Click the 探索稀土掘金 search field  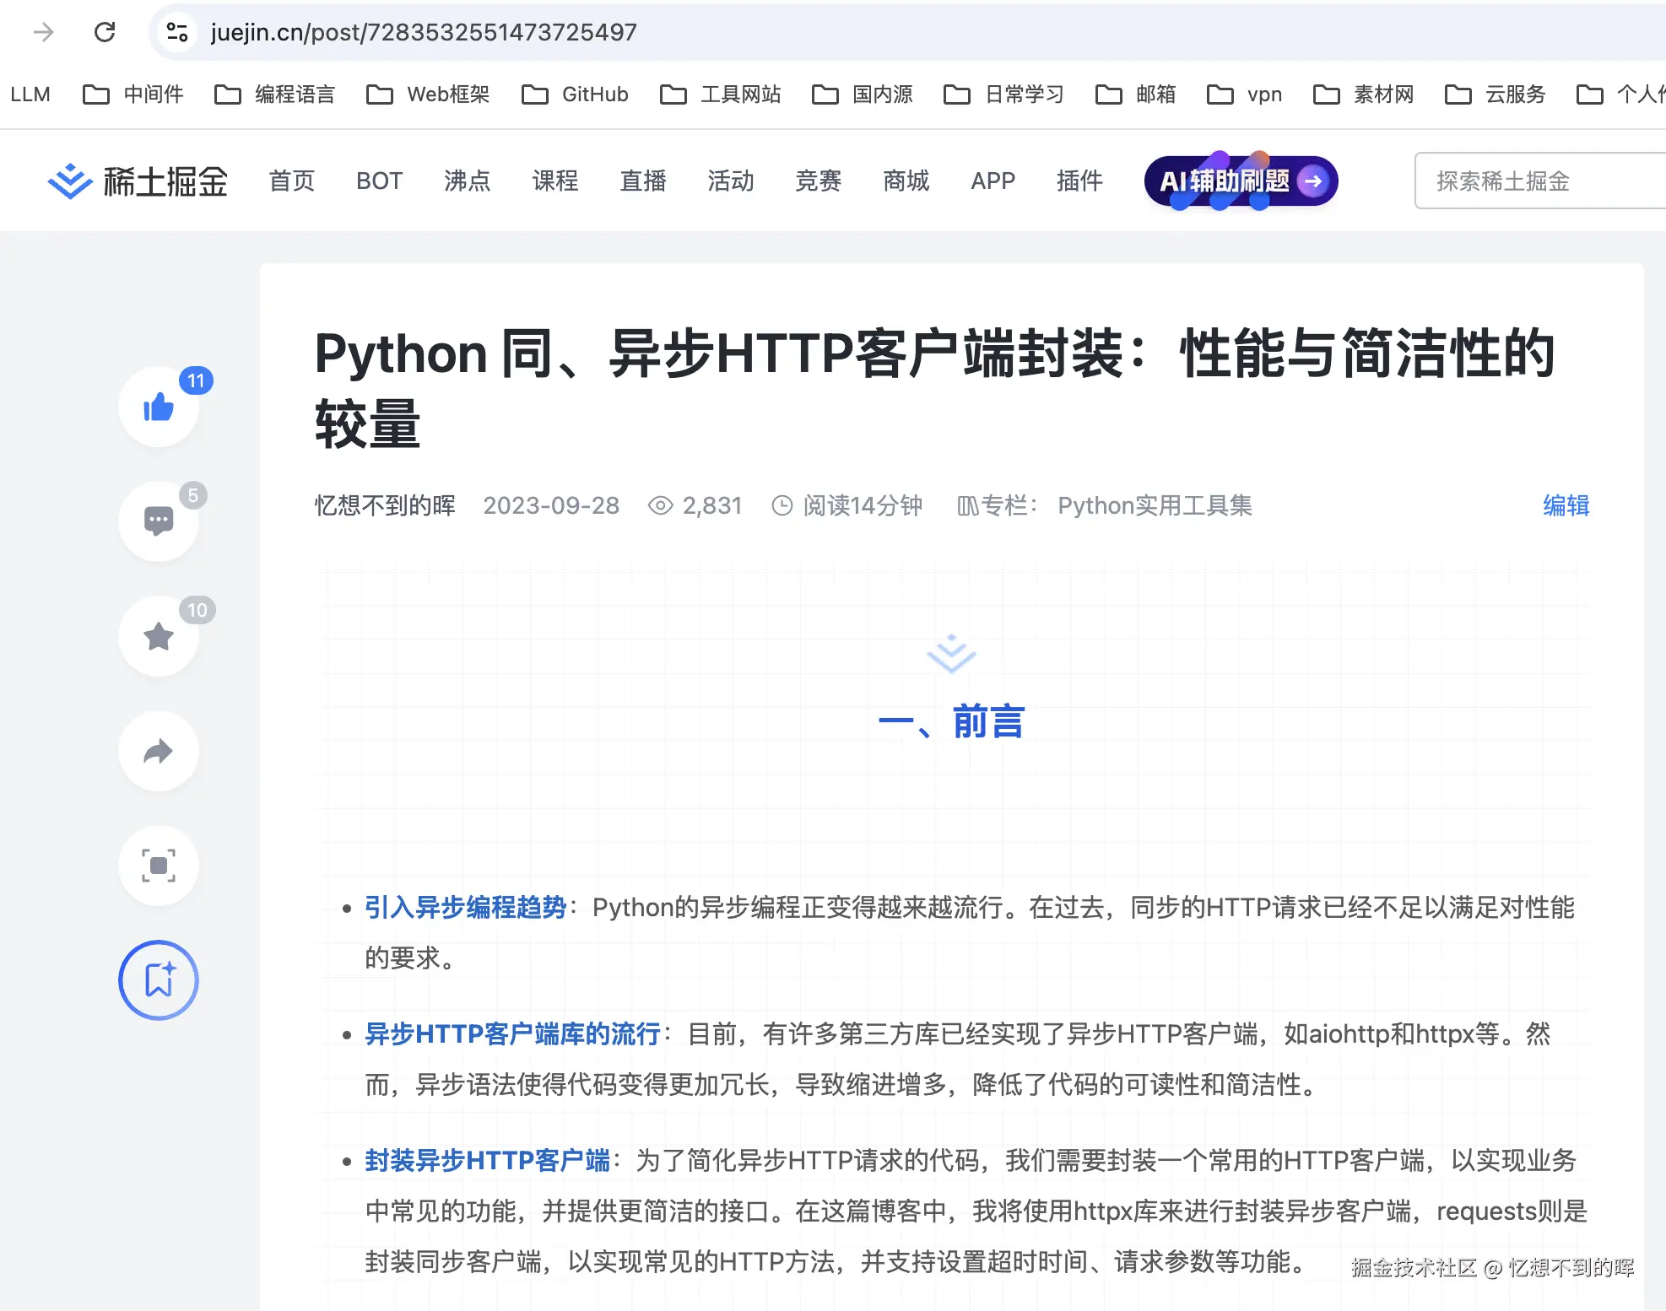[1536, 181]
